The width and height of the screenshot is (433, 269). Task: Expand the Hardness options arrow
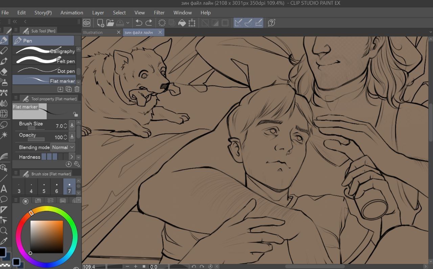(x=71, y=157)
